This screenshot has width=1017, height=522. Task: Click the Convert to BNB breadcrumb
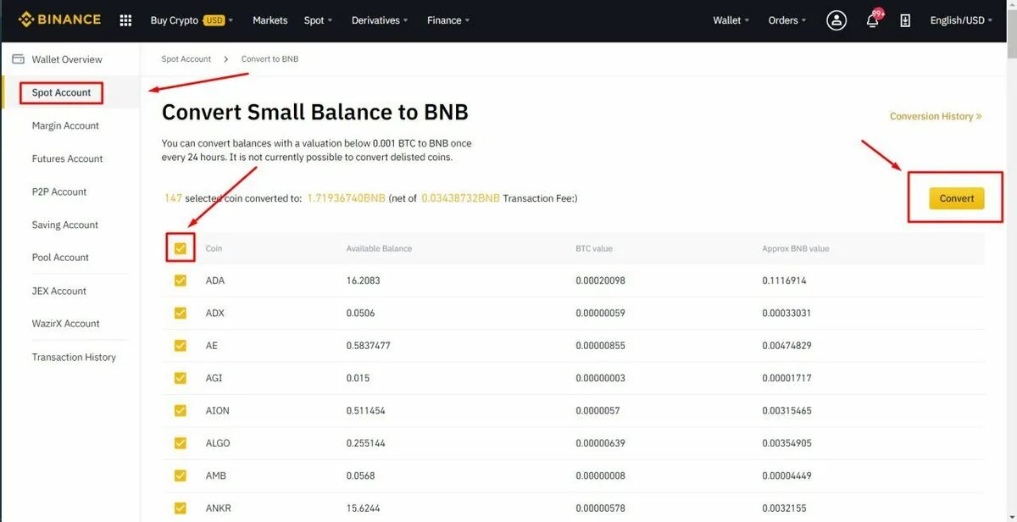pyautogui.click(x=270, y=59)
